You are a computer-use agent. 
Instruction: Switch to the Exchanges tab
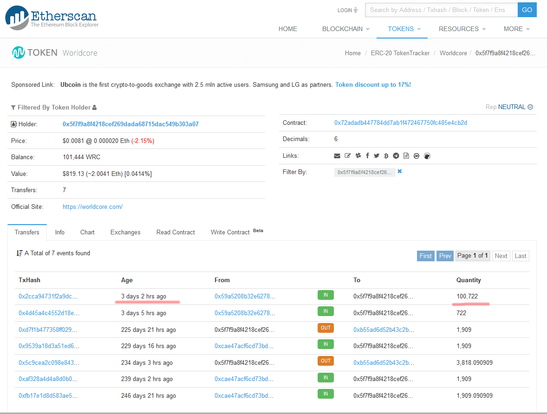pos(125,232)
